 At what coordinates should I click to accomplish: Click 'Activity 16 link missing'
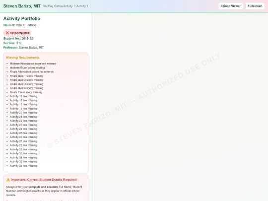(23, 96)
